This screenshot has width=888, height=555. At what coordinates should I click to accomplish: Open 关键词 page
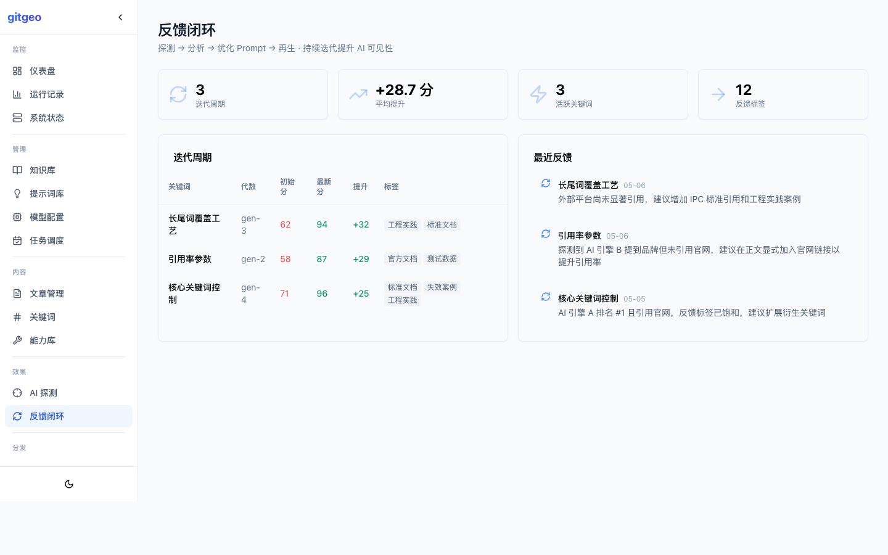(68, 317)
